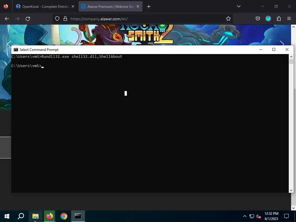Open a new browser tab

pyautogui.click(x=149, y=7)
